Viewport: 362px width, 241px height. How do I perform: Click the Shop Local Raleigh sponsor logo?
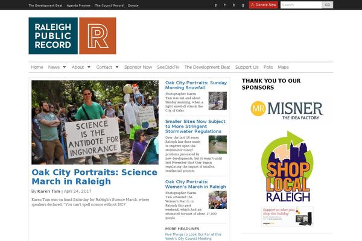(287, 166)
